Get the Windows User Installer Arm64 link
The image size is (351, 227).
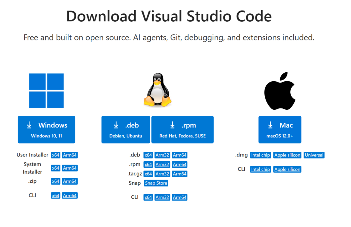point(70,155)
